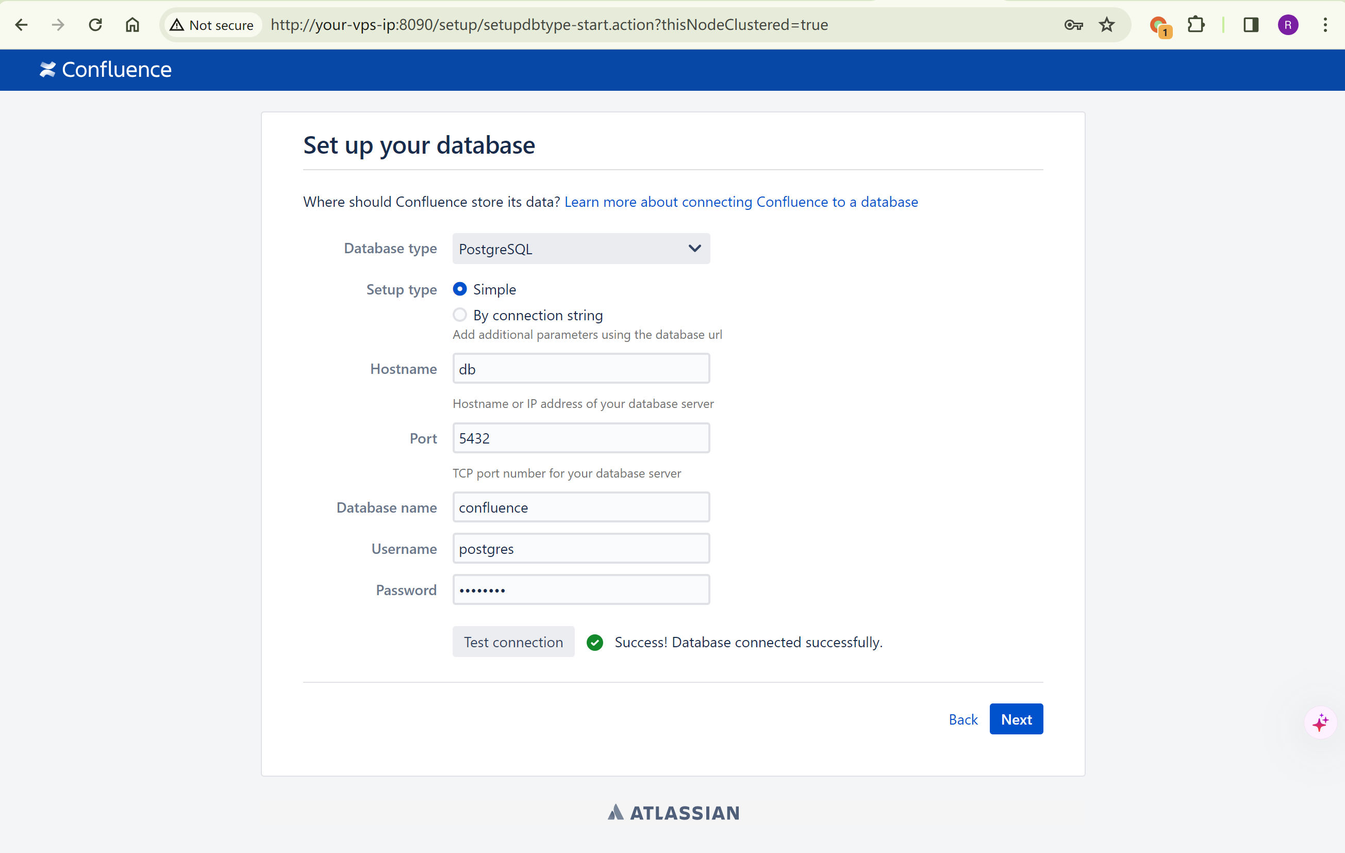The width and height of the screenshot is (1345, 853).
Task: Toggle the browser side panel
Action: pos(1251,25)
